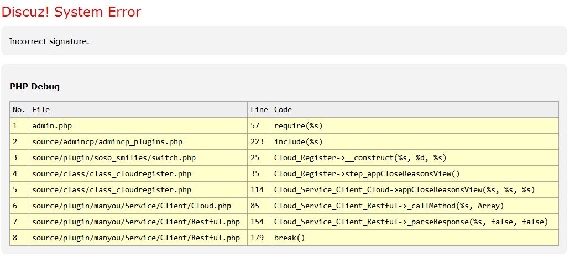Viewport: 580px width, 258px height.
Task: Click the Restful.php file cell in row 7
Action: click(138, 222)
